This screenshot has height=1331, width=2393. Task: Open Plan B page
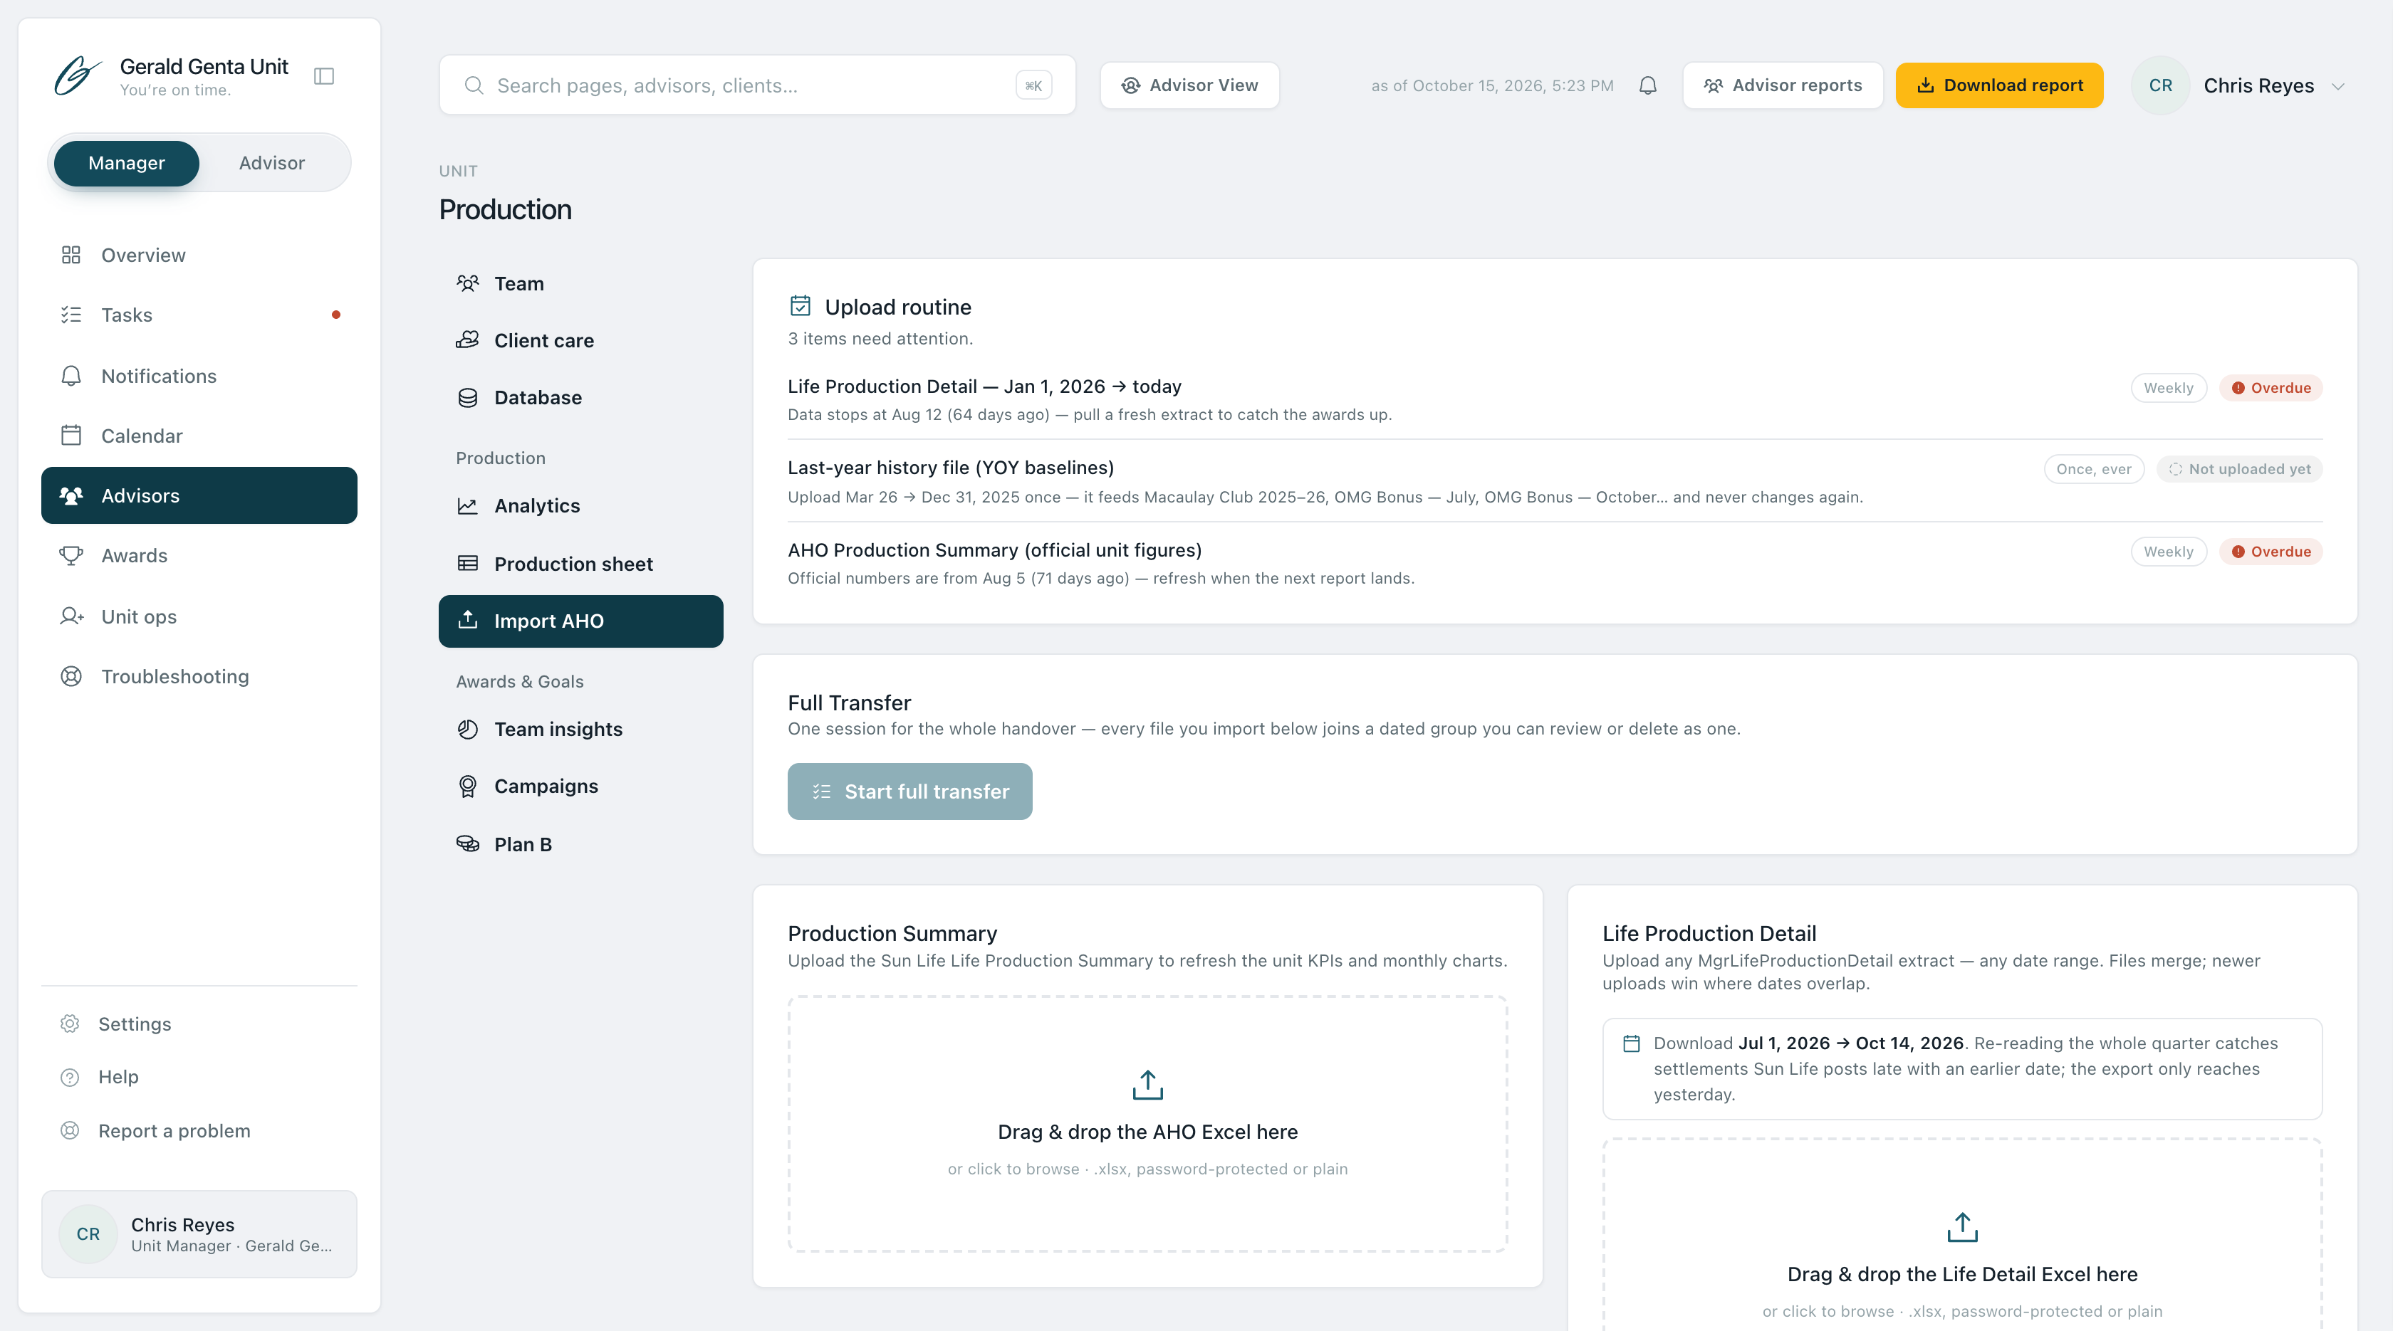[x=580, y=843]
